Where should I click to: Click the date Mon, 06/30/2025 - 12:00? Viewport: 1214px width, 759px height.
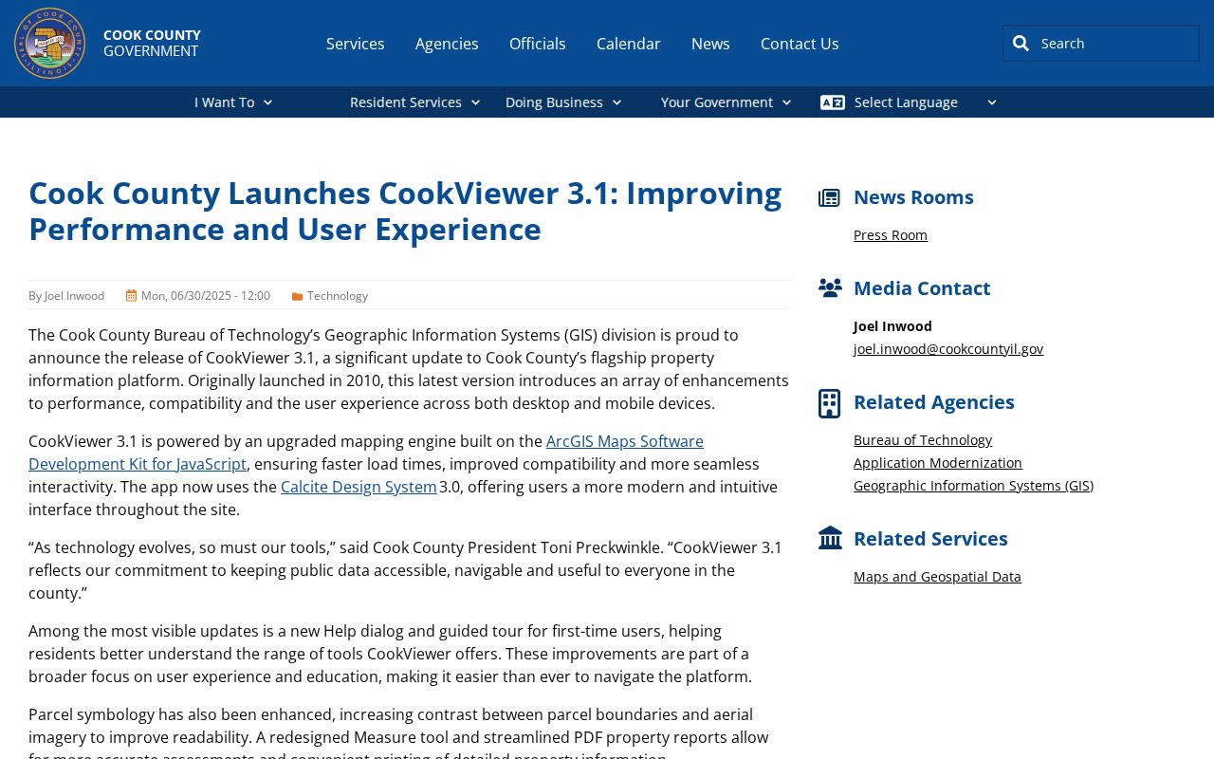[206, 296]
